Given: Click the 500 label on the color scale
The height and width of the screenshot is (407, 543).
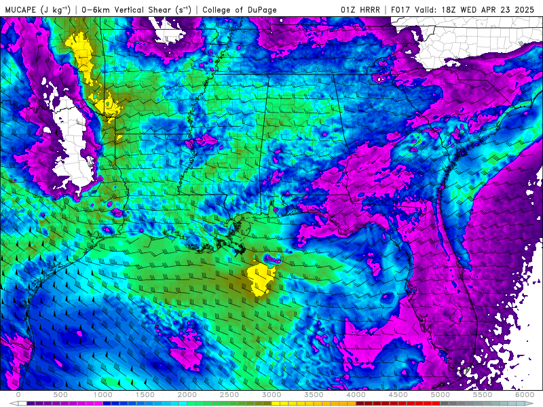Looking at the screenshot, I should [x=60, y=395].
